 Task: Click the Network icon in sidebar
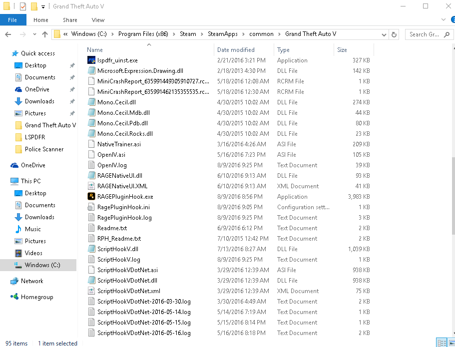click(x=14, y=281)
